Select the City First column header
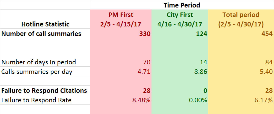274x114 pixels. click(180, 19)
